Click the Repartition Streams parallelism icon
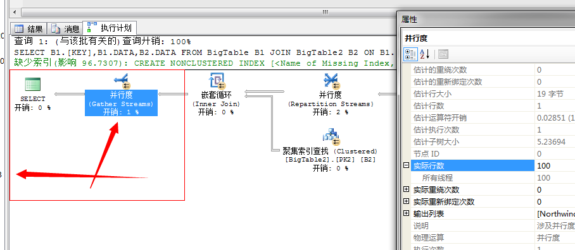Screen dimensions: 575x250 click(331, 81)
